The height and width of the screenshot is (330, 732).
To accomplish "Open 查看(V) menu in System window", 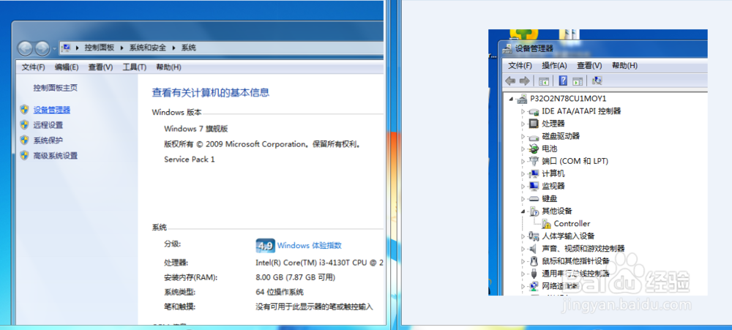I will 100,67.
